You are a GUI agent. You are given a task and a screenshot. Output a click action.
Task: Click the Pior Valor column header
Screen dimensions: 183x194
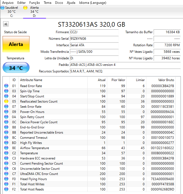point(117,80)
